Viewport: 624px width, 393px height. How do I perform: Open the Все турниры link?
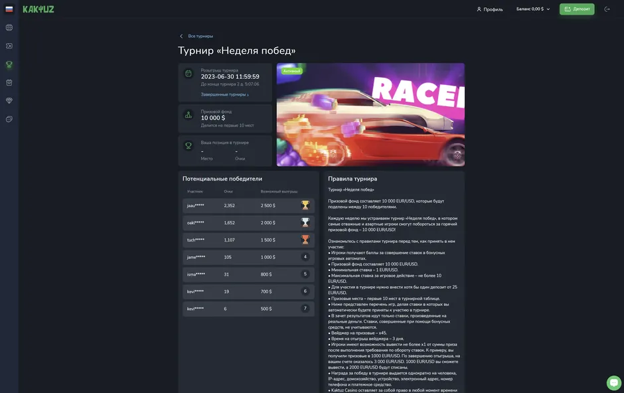click(200, 37)
